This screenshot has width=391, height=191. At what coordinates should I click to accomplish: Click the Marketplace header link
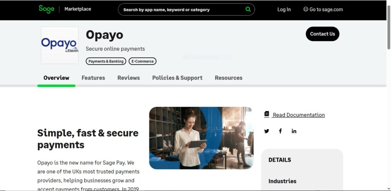(x=78, y=9)
